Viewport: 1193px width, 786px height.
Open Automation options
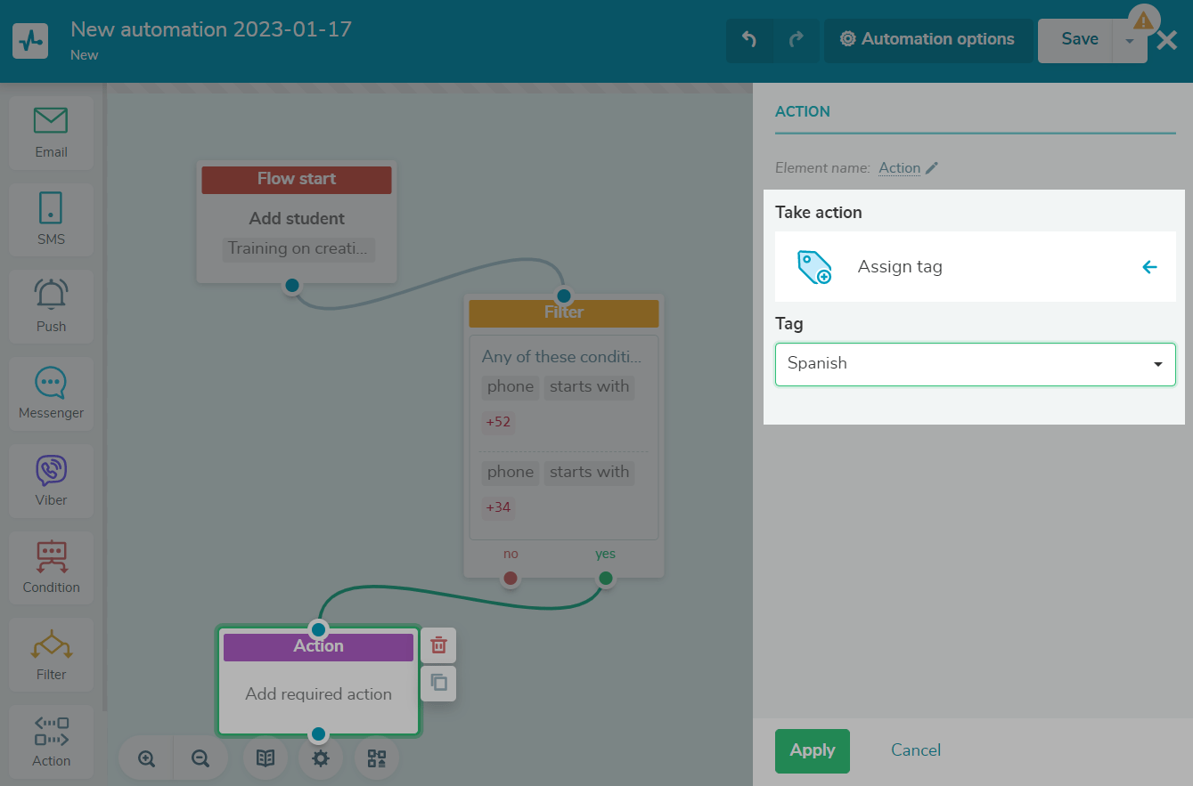(x=927, y=39)
